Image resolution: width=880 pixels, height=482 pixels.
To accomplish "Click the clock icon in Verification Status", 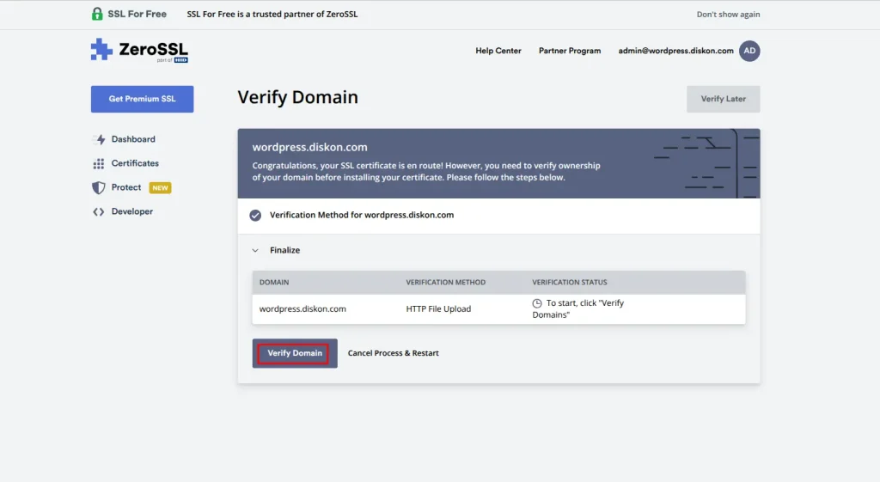I will (x=537, y=303).
